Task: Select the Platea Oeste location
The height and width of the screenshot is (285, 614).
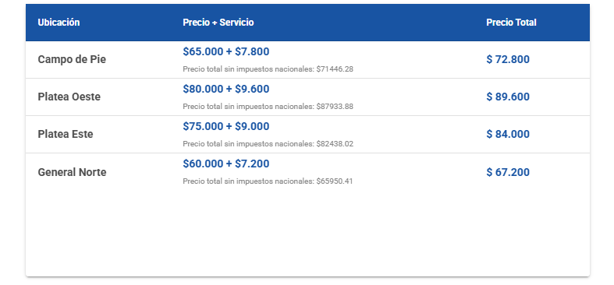Action: click(x=69, y=97)
